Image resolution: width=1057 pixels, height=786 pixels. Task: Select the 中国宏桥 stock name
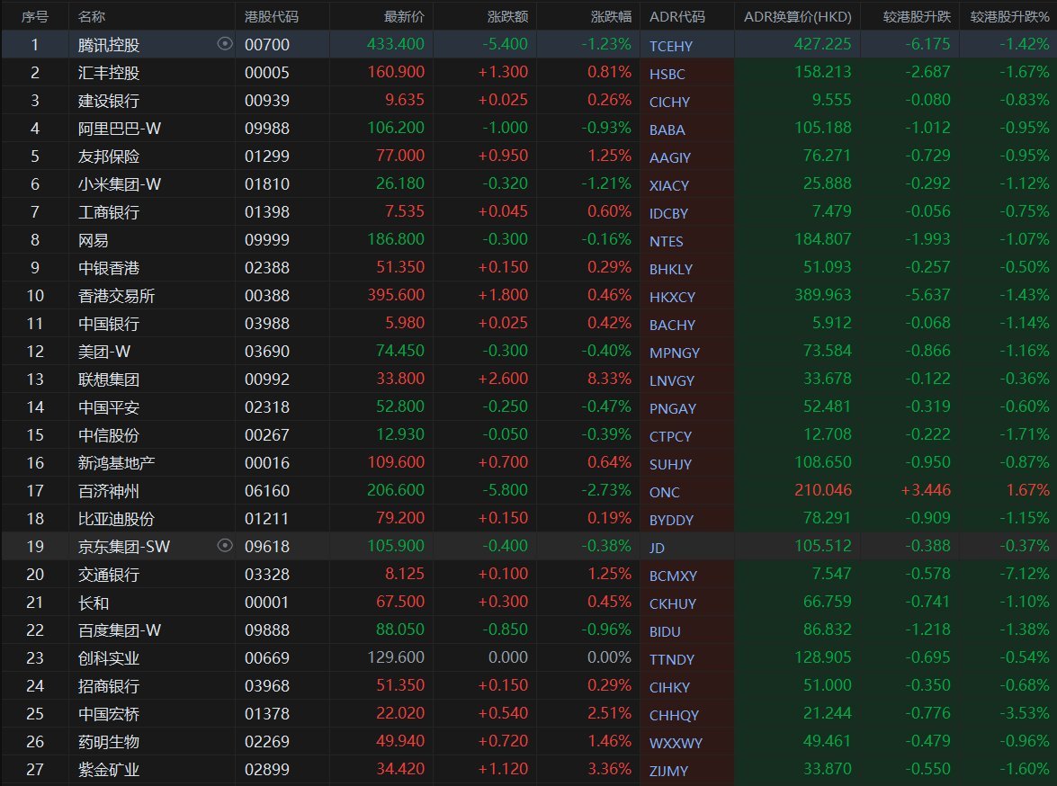[x=109, y=714]
